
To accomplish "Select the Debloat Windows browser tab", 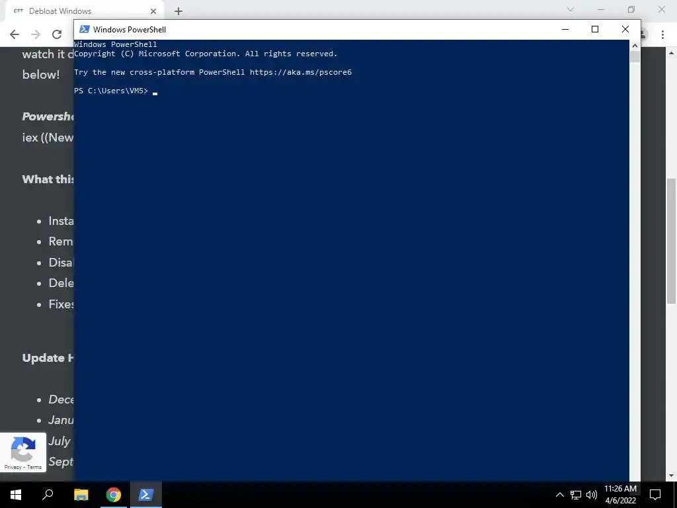I will click(x=84, y=11).
